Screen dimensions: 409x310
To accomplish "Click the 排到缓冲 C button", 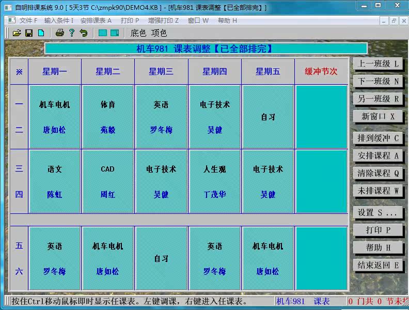I will pyautogui.click(x=378, y=138).
